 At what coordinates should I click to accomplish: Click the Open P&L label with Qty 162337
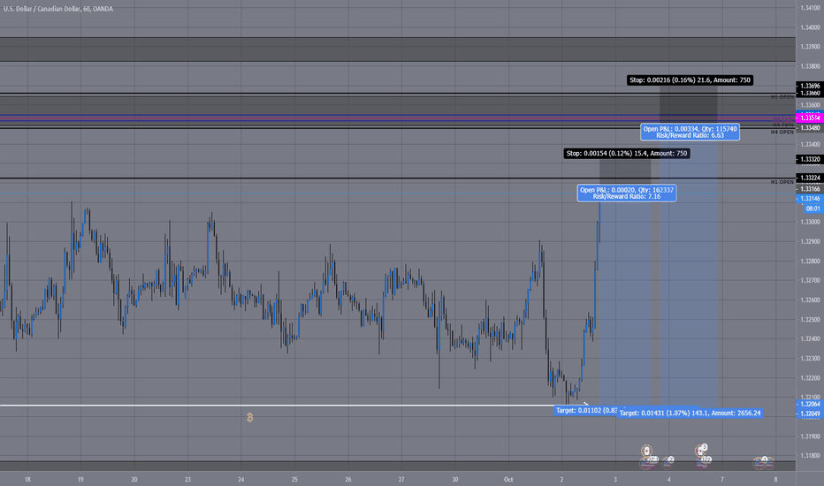tap(627, 193)
